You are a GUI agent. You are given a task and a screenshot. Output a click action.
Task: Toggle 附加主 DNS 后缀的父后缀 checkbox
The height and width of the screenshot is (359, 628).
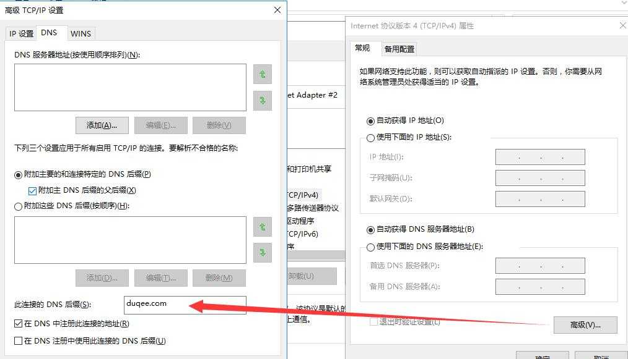tap(82, 190)
